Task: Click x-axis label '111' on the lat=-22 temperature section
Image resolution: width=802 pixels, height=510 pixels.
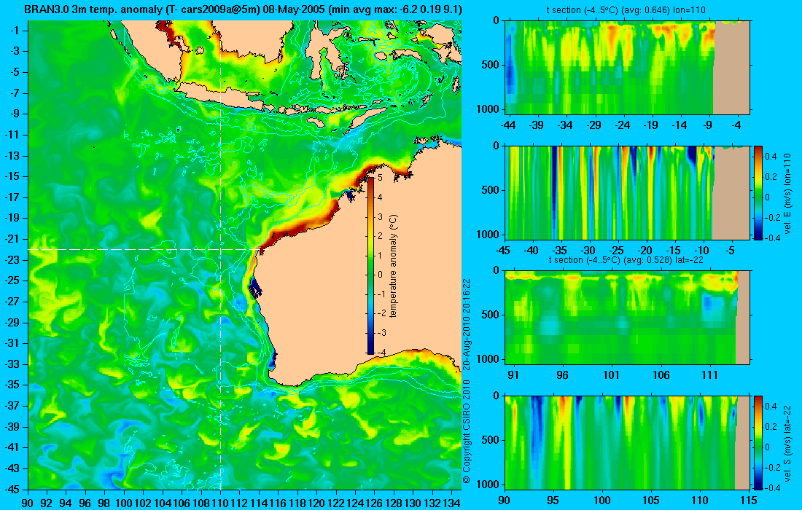Action: pyautogui.click(x=710, y=375)
